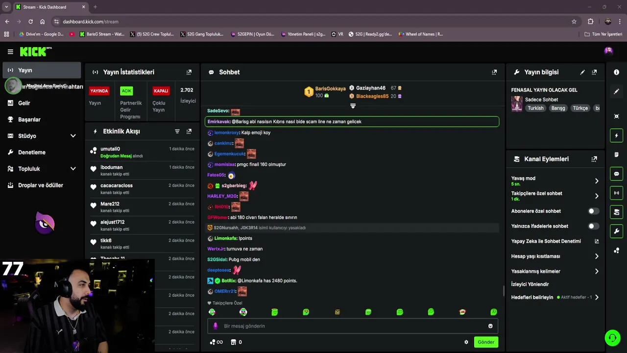Go to Yayın in sidebar
Screen dimensions: 627x353
42,70
